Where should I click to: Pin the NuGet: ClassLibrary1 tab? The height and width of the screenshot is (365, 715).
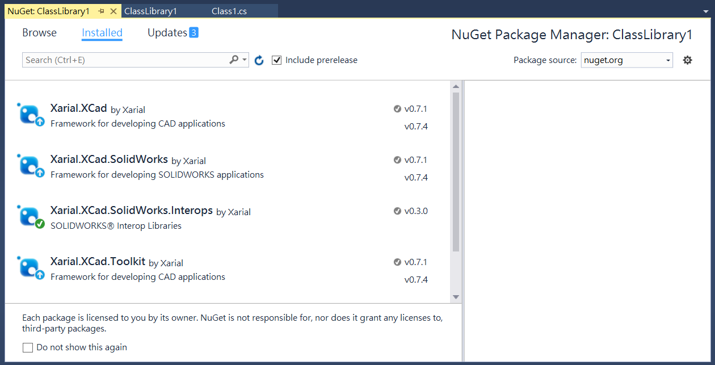point(101,11)
